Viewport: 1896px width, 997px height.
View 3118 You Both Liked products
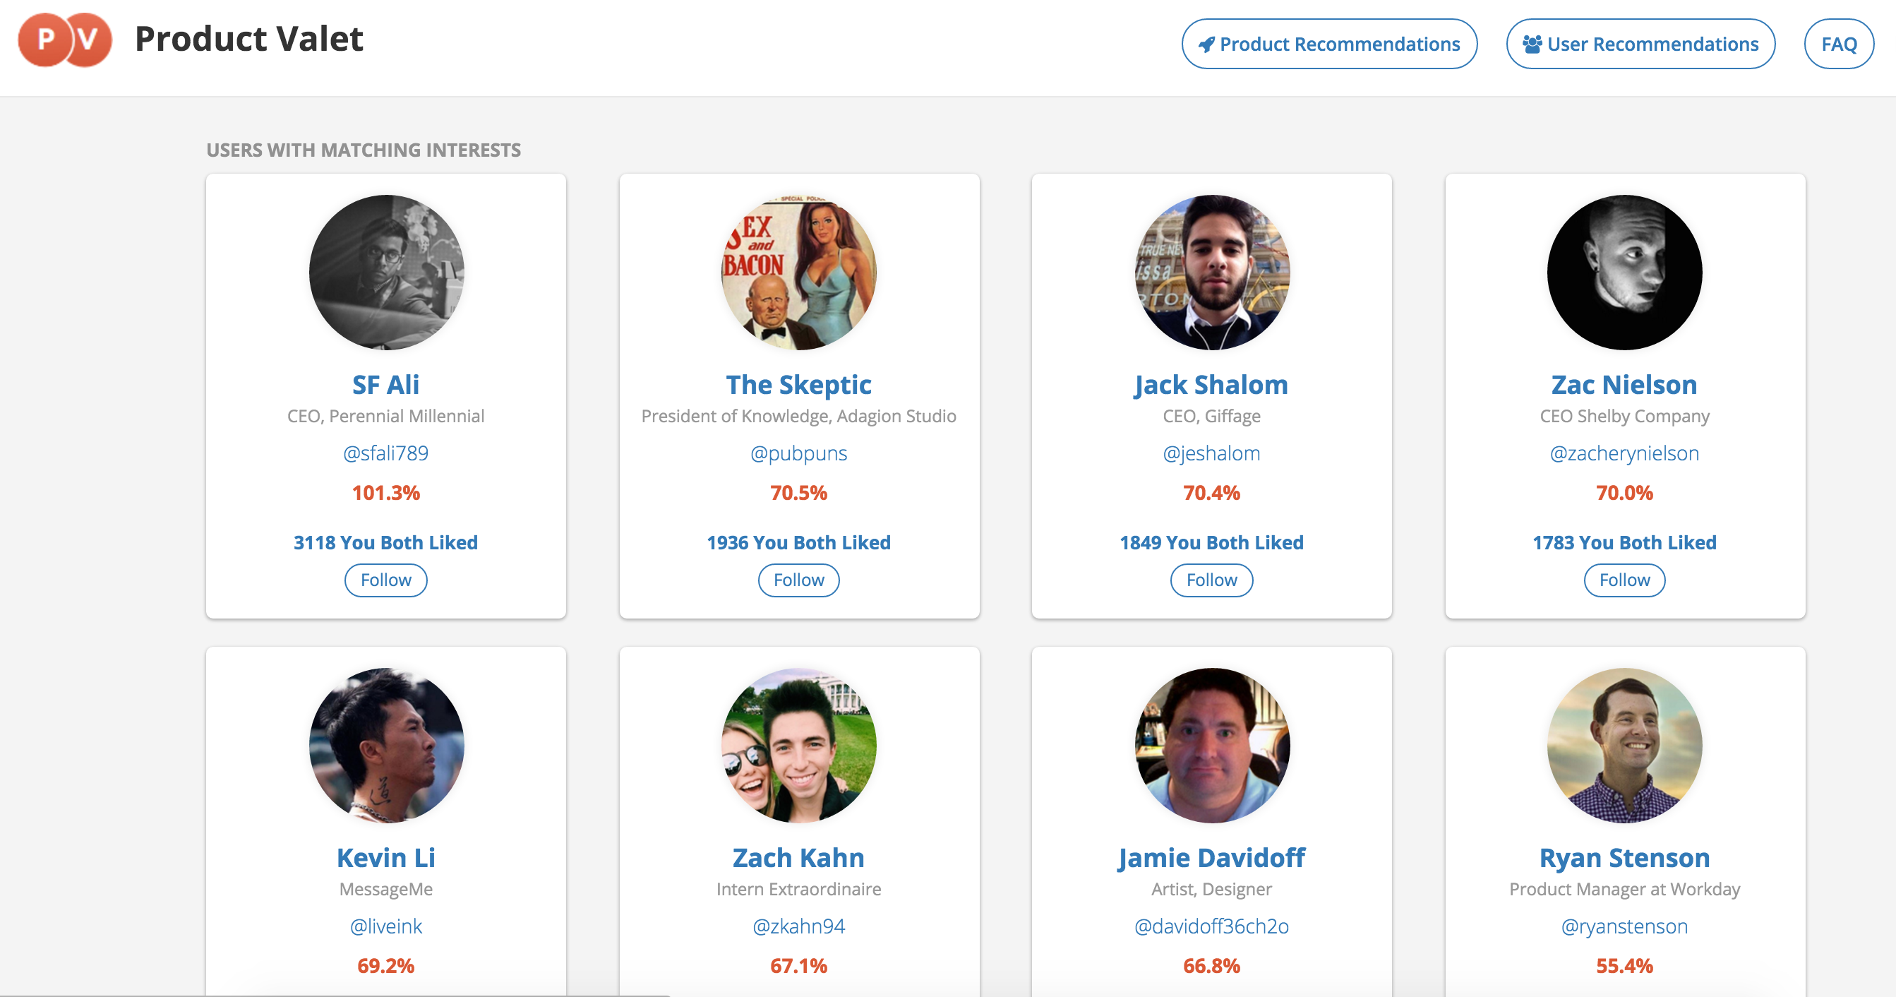click(385, 543)
